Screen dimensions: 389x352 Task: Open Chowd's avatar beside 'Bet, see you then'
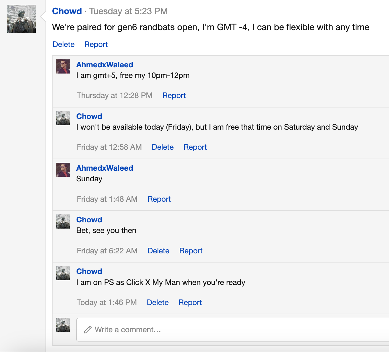[x=63, y=221]
